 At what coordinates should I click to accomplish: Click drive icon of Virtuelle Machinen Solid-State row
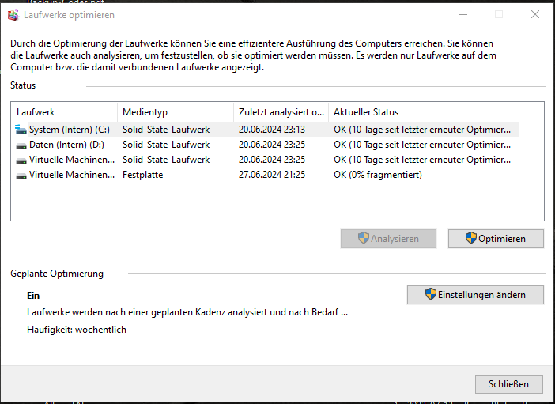coord(21,160)
